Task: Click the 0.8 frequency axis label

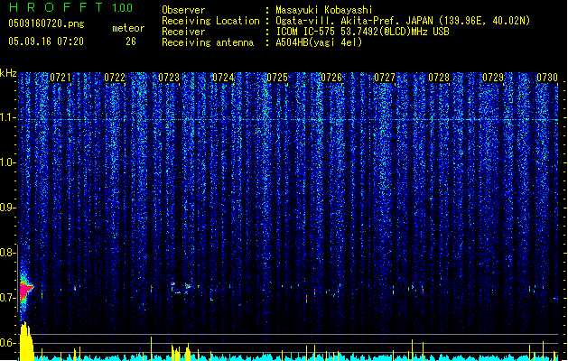Action: pyautogui.click(x=8, y=253)
